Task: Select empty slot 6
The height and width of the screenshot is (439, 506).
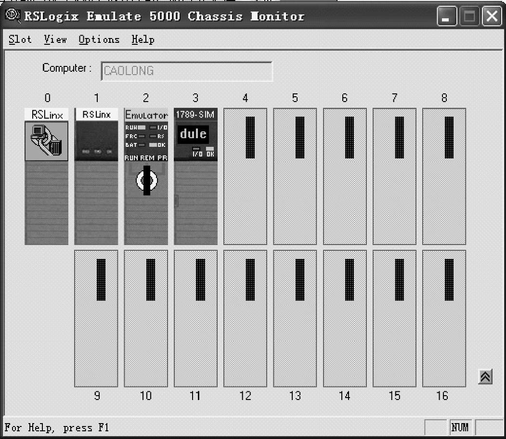Action: [345, 176]
